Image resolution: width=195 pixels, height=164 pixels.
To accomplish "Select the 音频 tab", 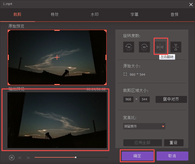I will click(174, 15).
